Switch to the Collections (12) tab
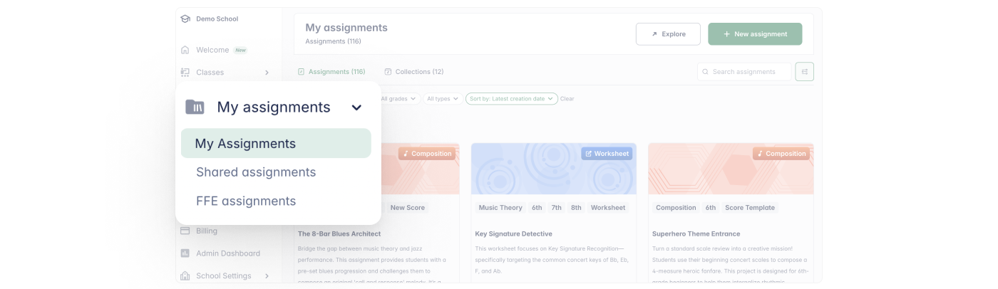The width and height of the screenshot is (998, 289). coord(413,72)
